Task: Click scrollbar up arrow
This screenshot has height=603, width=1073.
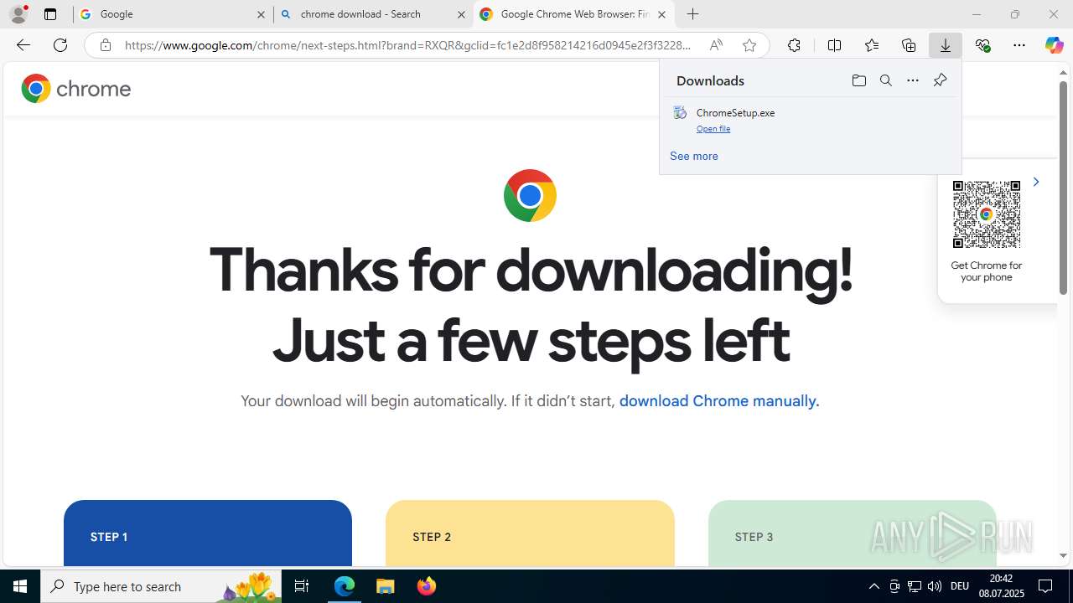Action: [1063, 73]
